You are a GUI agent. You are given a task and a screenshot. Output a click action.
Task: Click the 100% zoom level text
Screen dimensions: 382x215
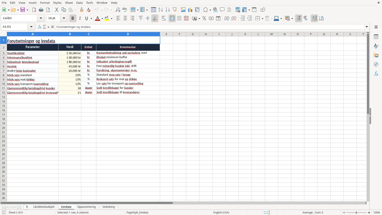(x=377, y=212)
